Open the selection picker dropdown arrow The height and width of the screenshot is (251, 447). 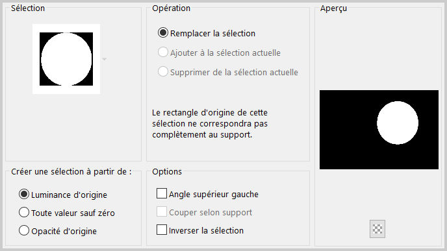click(x=105, y=59)
